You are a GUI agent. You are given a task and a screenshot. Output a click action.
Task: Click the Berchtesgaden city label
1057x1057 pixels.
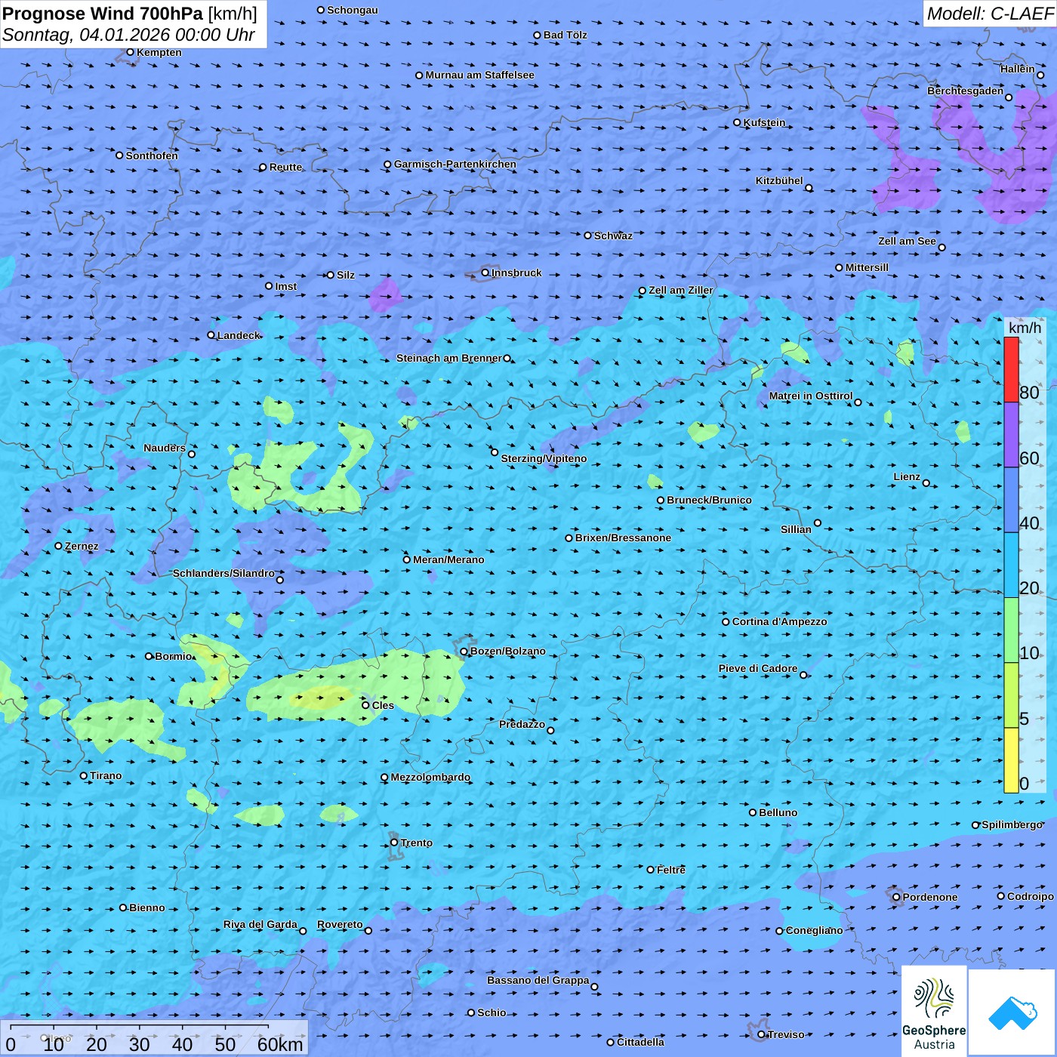click(965, 91)
